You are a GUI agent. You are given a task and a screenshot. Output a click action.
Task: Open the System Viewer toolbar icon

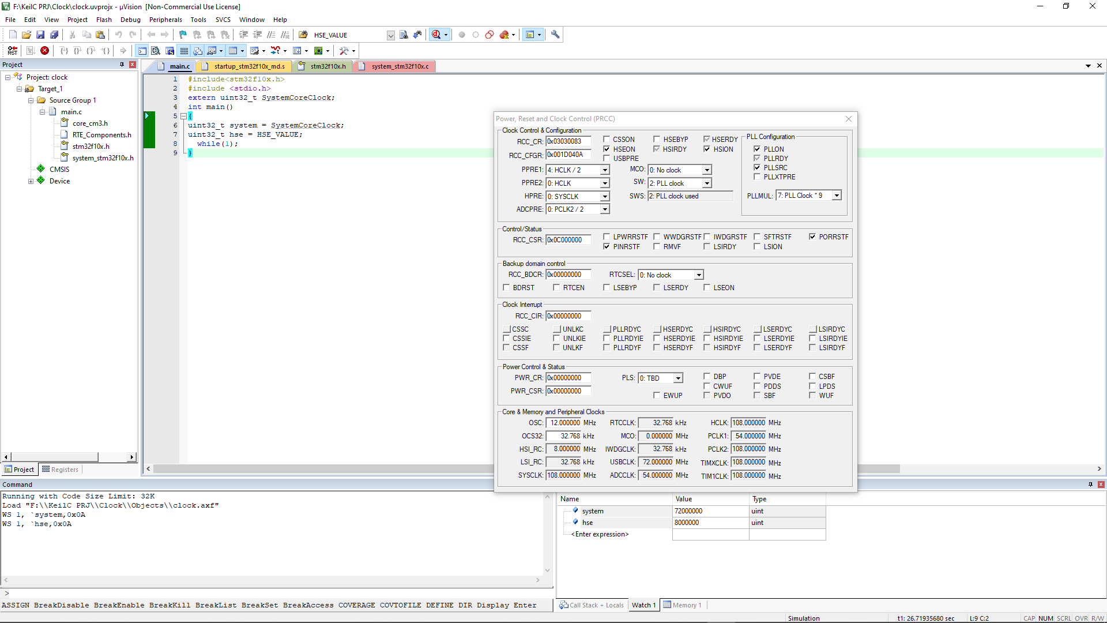[318, 51]
